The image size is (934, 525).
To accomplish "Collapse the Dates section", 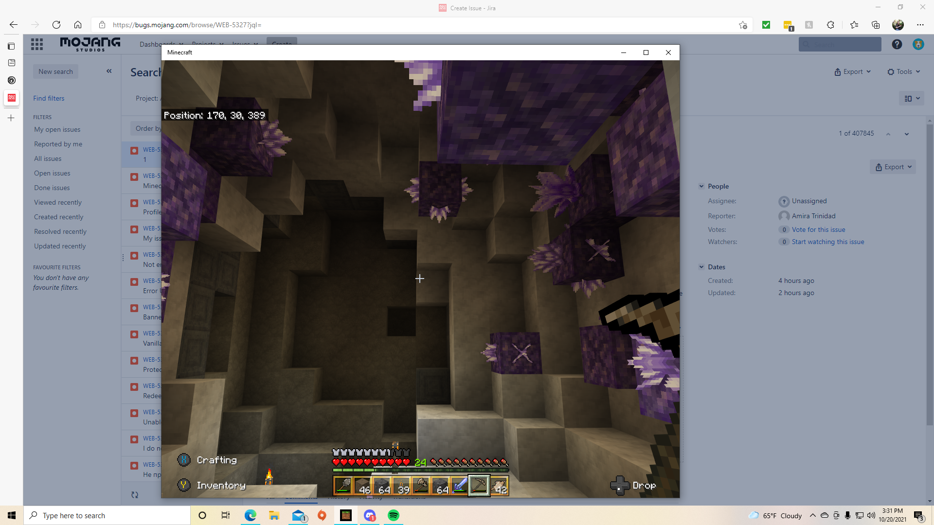I will tap(701, 267).
